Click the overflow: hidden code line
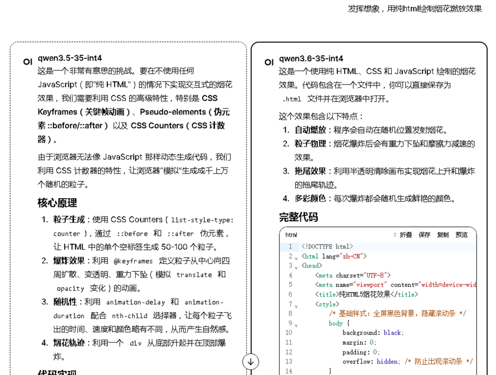Image resolution: width=496 pixels, height=375 pixels. [408, 361]
